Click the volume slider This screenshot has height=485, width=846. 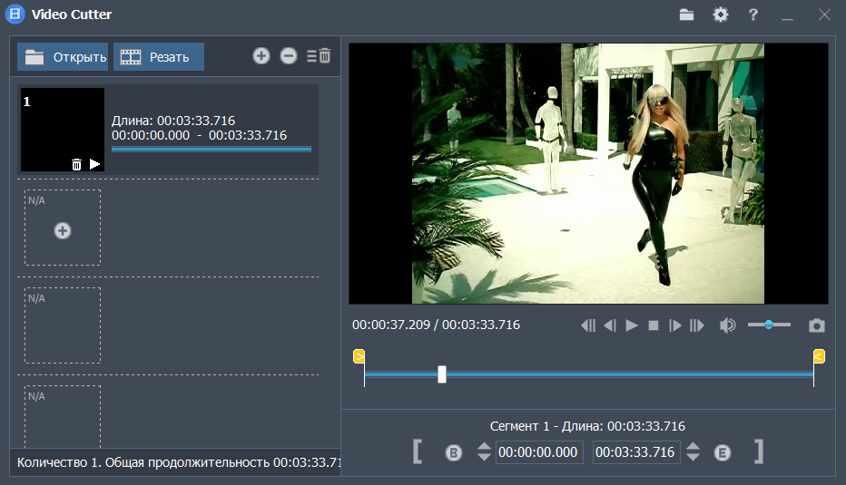769,325
